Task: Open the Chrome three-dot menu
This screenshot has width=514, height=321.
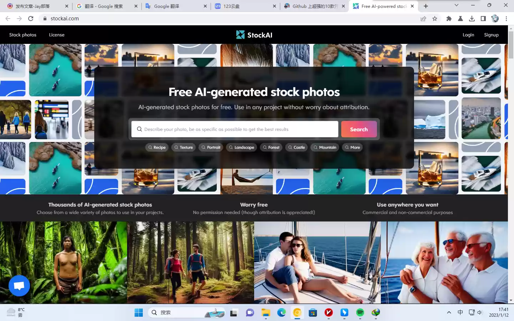Action: coord(506,19)
